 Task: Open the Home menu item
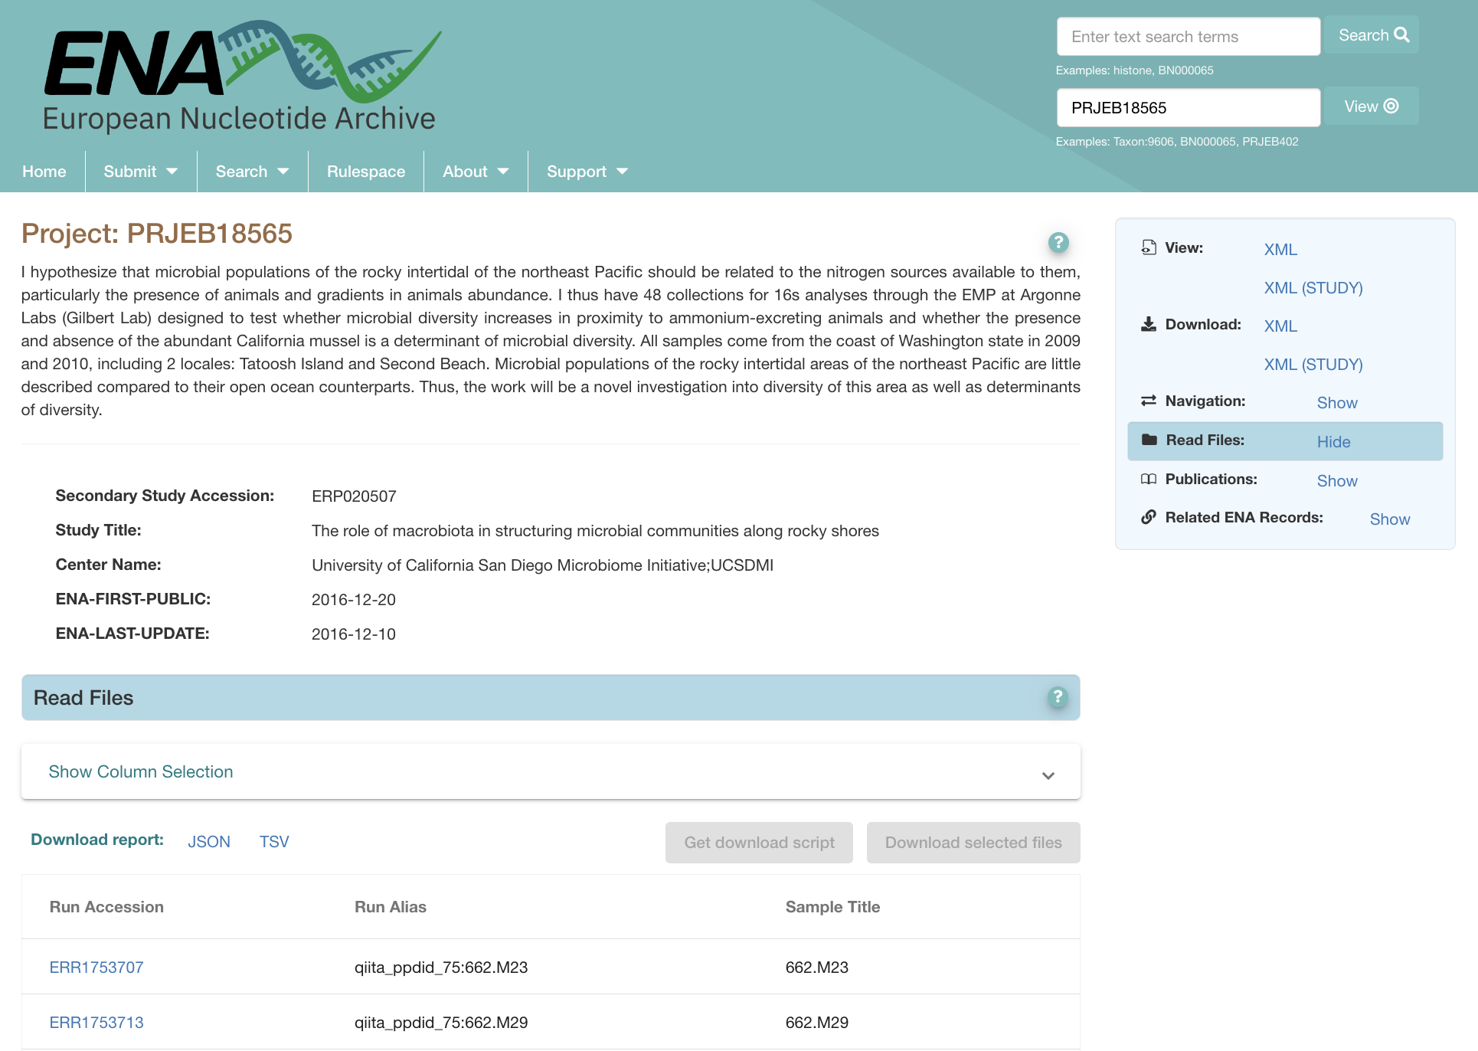coord(44,172)
